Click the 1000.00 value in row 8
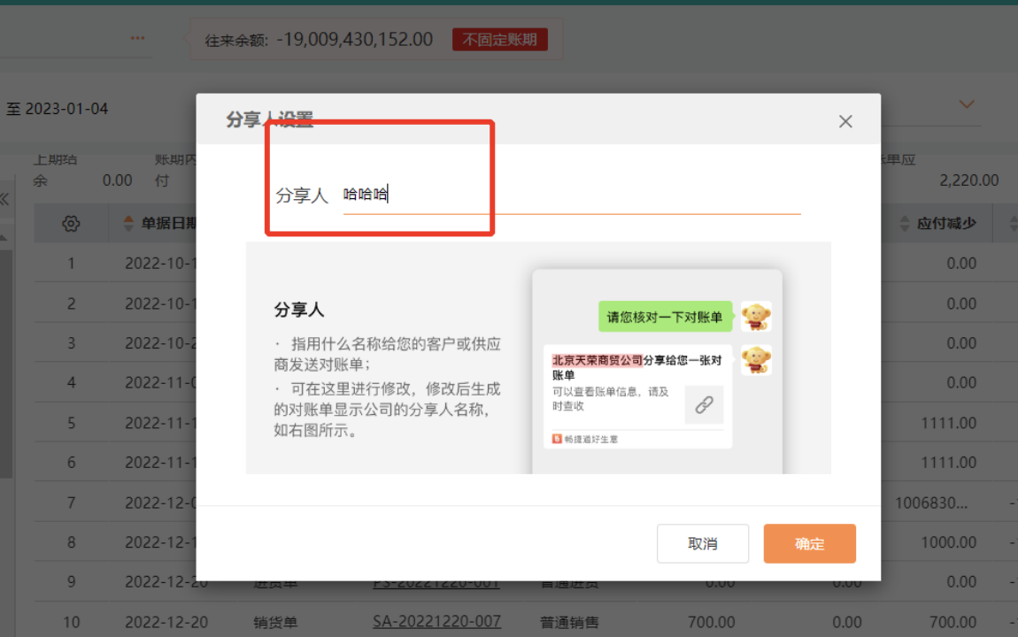The image size is (1018, 637). point(949,542)
